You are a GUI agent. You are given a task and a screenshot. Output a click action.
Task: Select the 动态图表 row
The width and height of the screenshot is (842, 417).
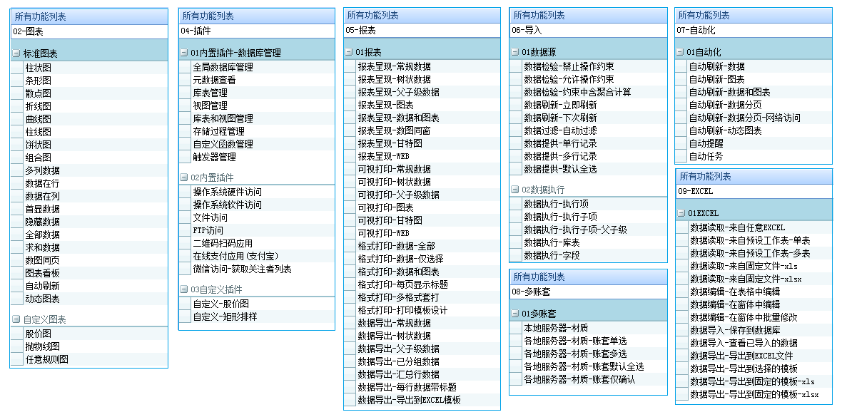point(89,299)
